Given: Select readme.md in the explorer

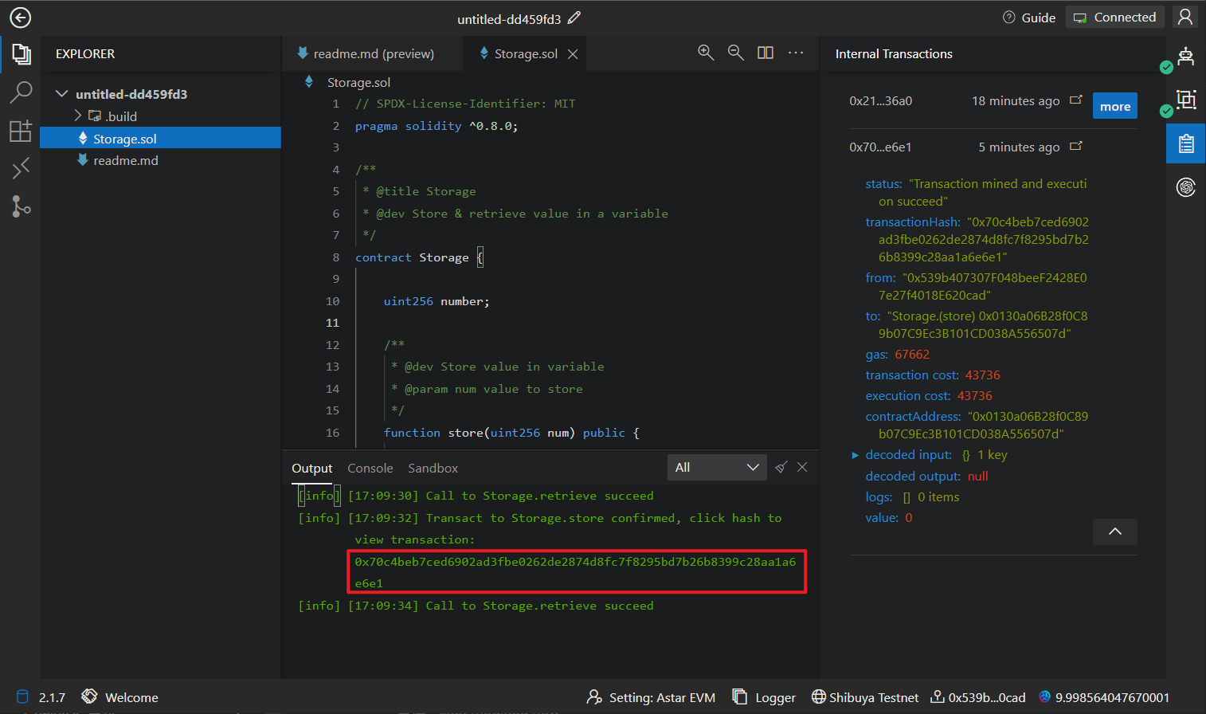Looking at the screenshot, I should click(125, 160).
